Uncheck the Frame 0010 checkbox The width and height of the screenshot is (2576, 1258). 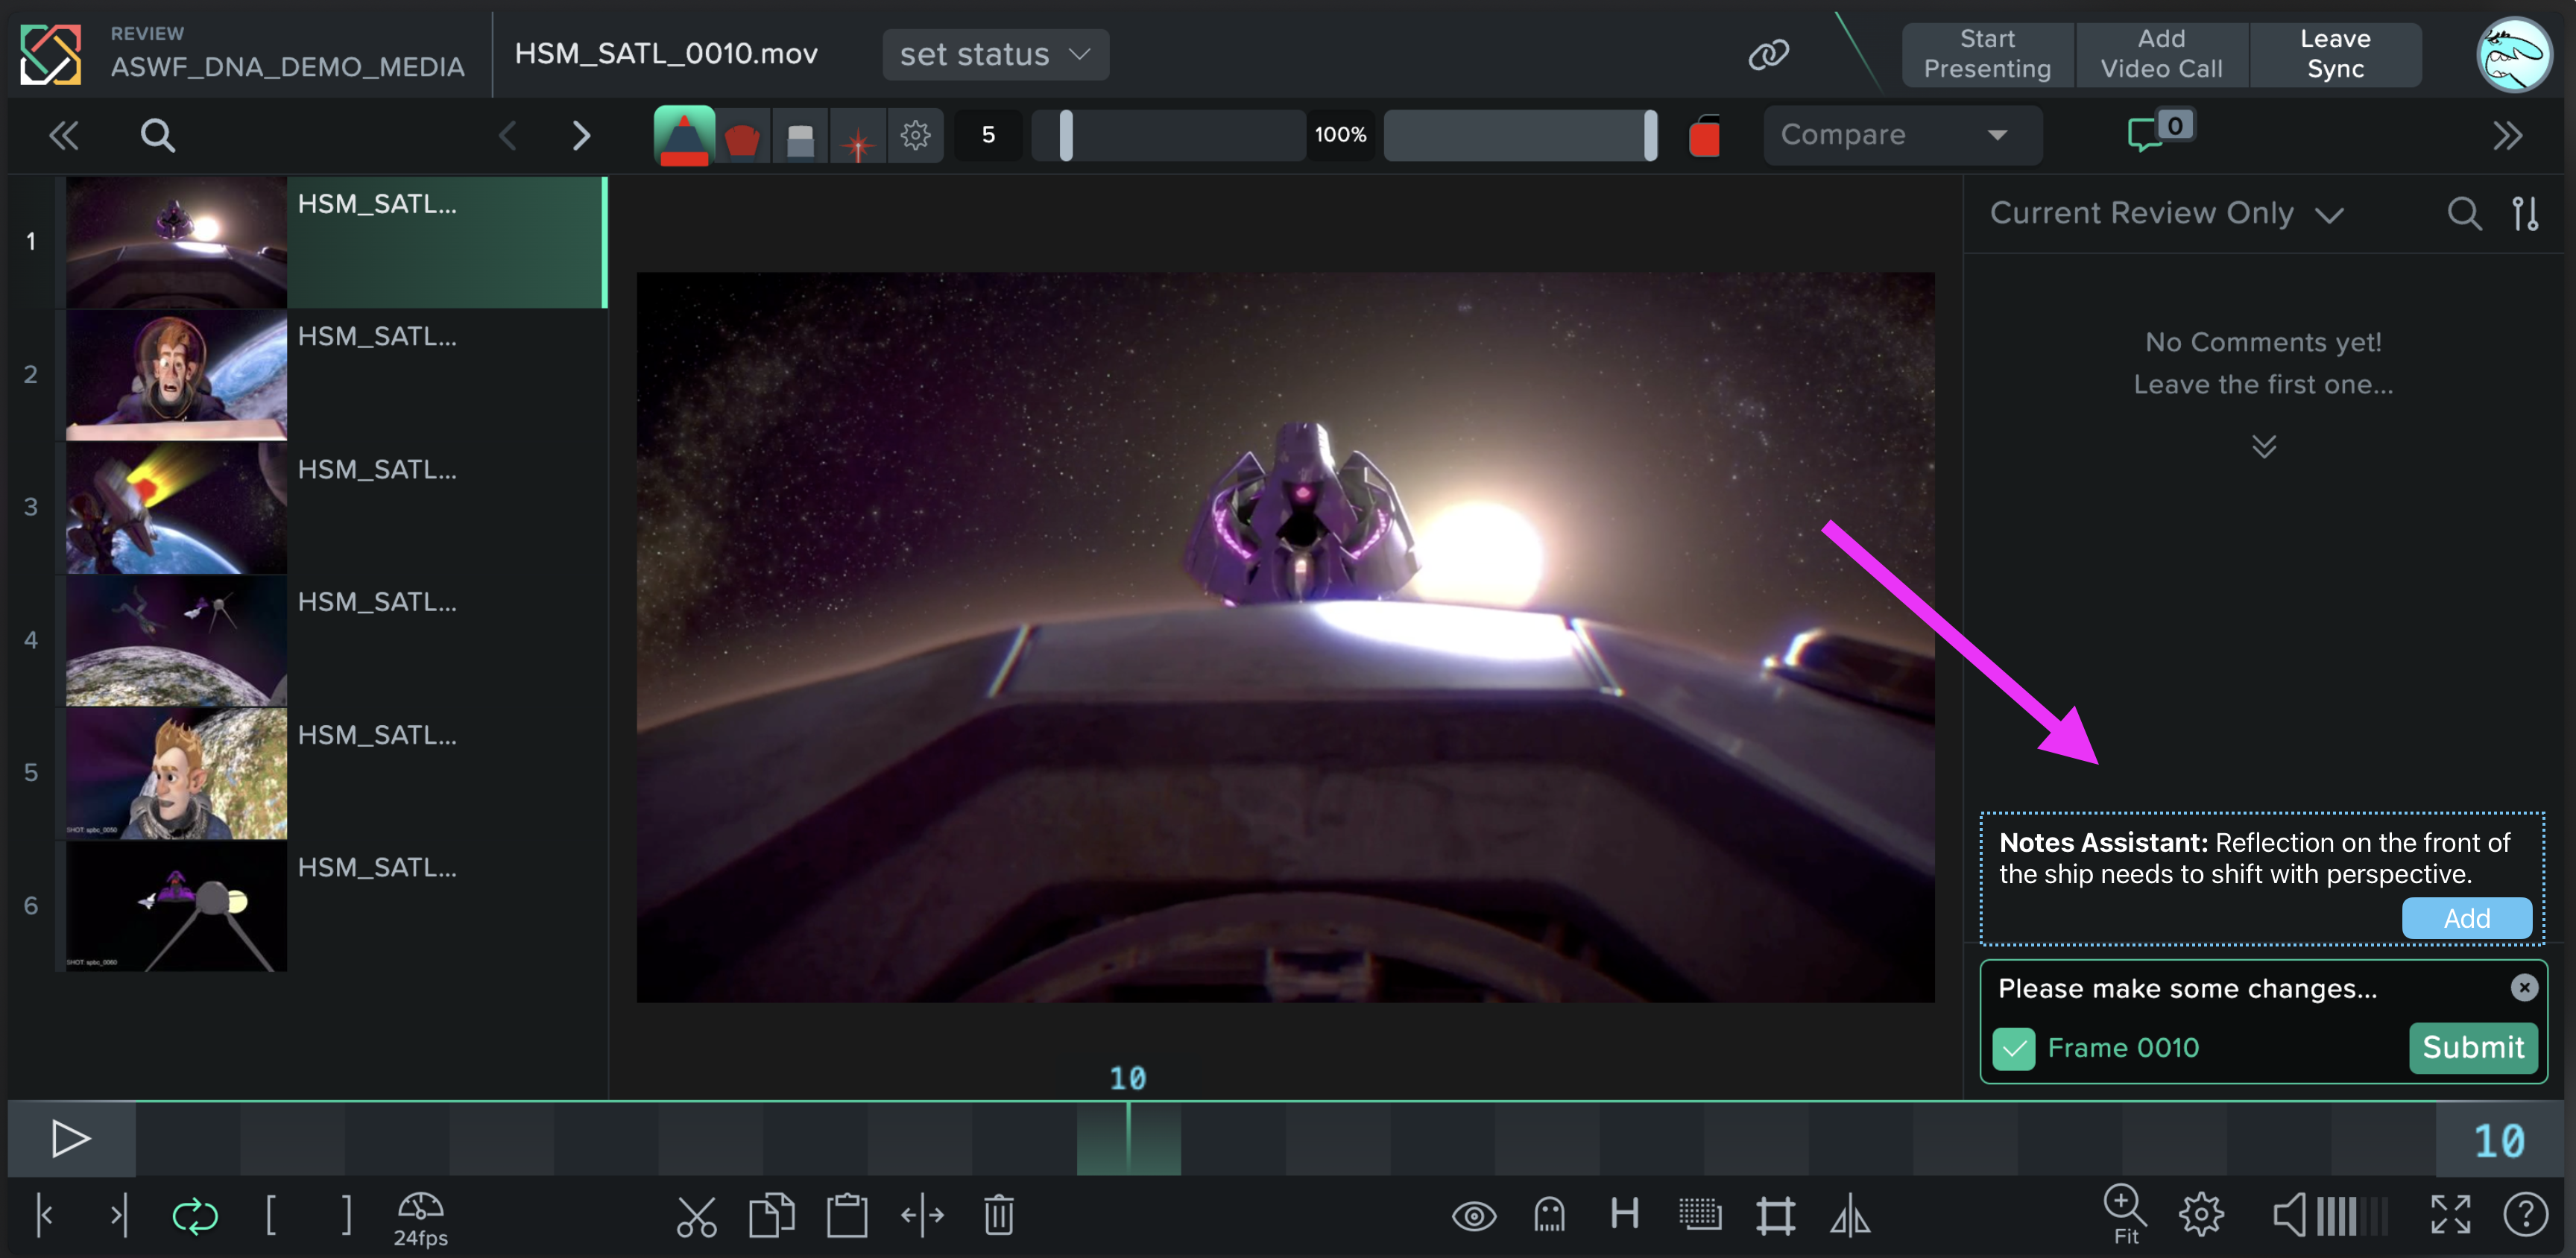[x=2014, y=1049]
